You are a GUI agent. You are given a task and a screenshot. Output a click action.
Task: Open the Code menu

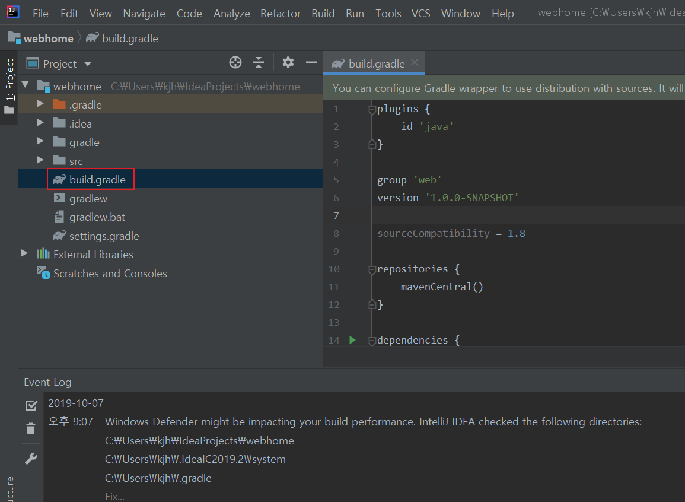pyautogui.click(x=189, y=14)
